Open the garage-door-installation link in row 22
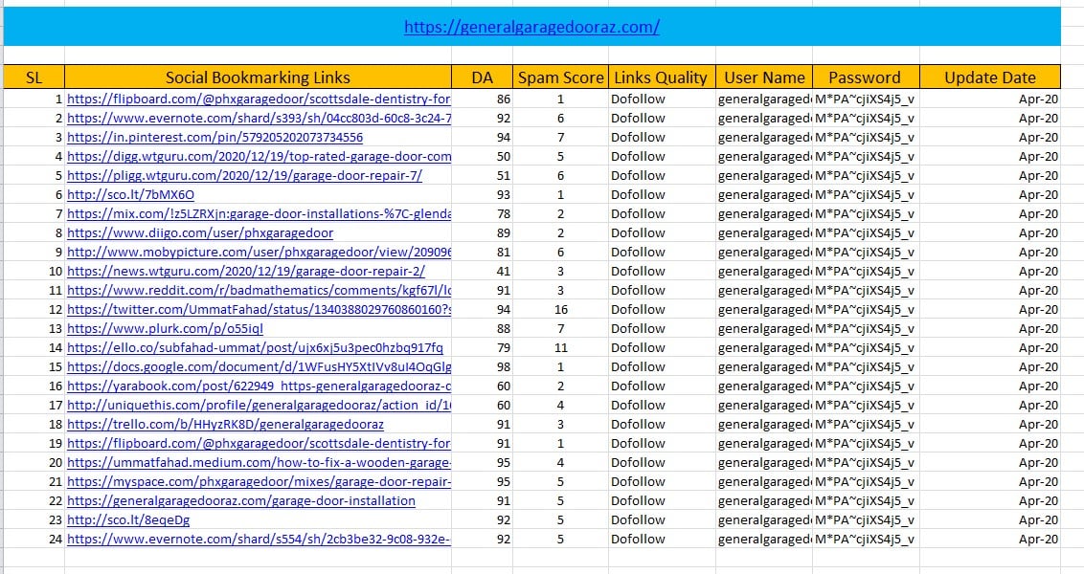Viewport: 1084px width, 574px height. pos(241,500)
